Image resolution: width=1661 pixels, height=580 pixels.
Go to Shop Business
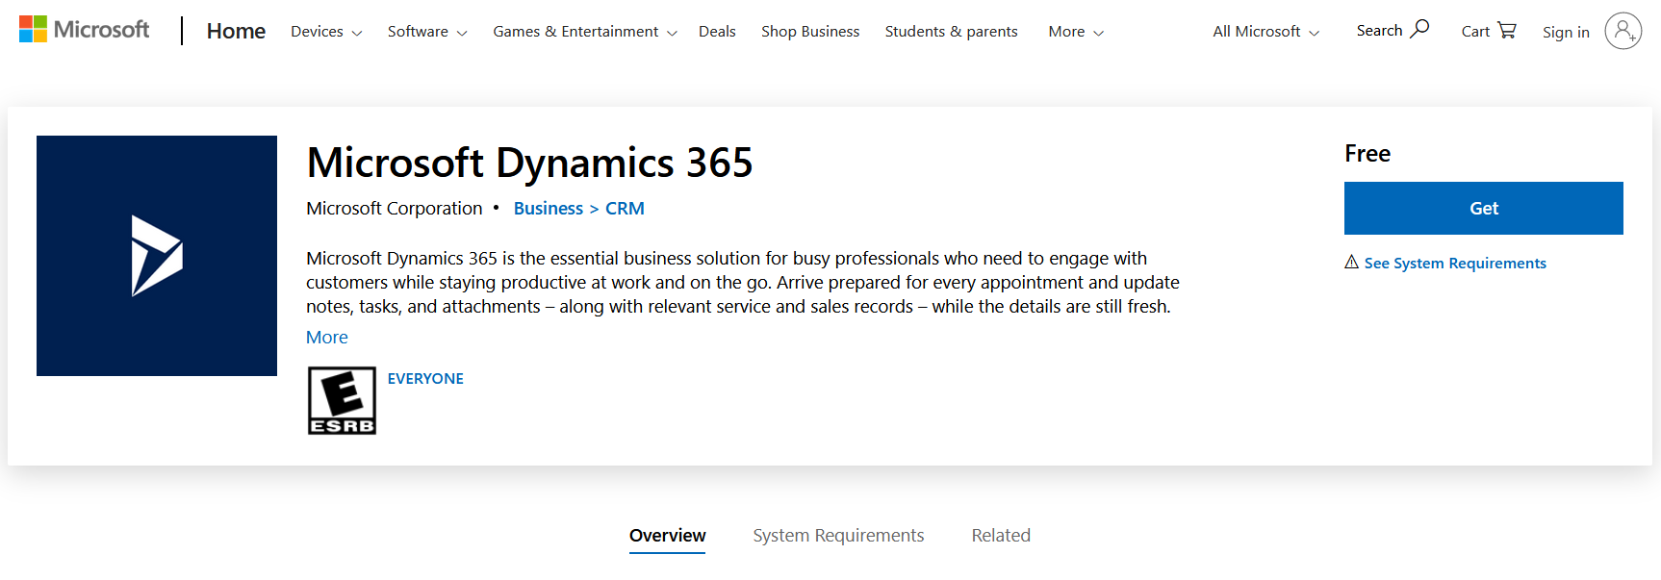pos(810,32)
